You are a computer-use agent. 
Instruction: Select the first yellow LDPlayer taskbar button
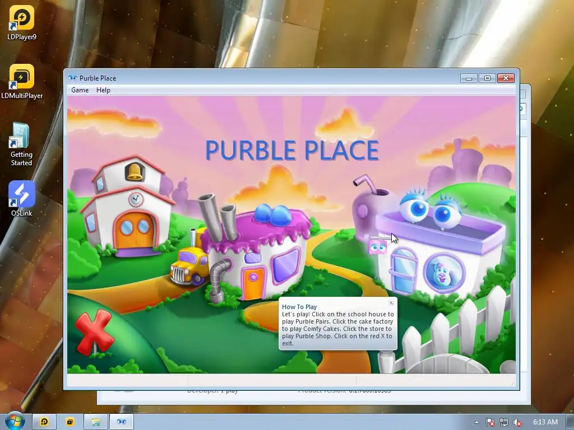(44, 422)
